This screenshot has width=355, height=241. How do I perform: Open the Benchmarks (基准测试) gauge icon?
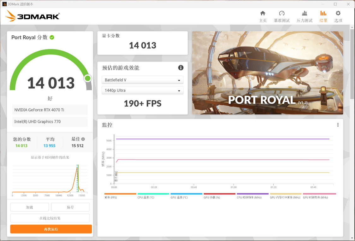(282, 13)
